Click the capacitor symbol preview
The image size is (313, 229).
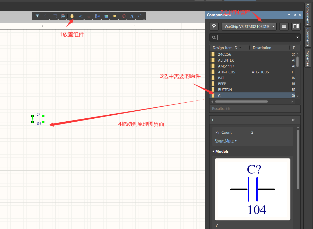coord(253,189)
